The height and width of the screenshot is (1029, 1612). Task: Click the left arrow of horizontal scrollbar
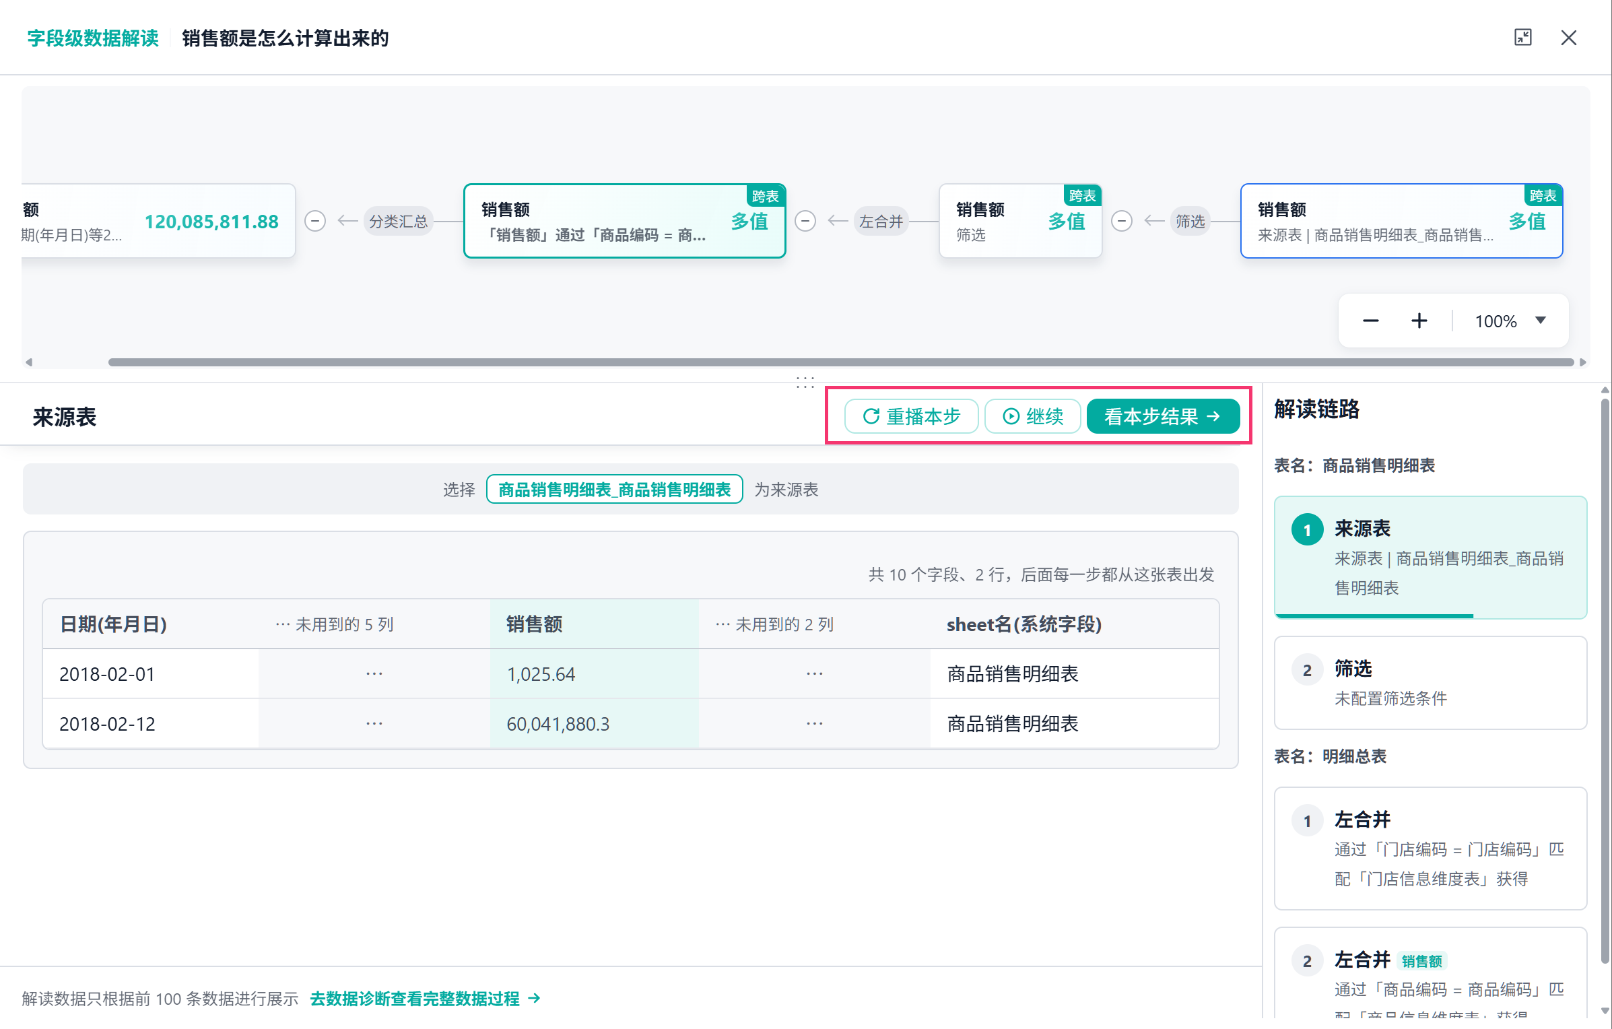(28, 362)
